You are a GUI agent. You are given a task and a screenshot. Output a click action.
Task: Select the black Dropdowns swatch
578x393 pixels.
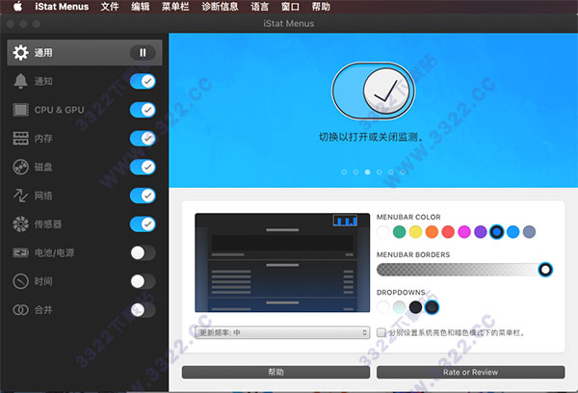pyautogui.click(x=415, y=307)
